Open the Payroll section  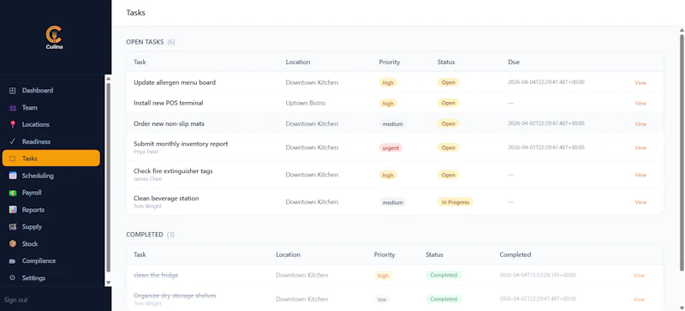click(51, 193)
